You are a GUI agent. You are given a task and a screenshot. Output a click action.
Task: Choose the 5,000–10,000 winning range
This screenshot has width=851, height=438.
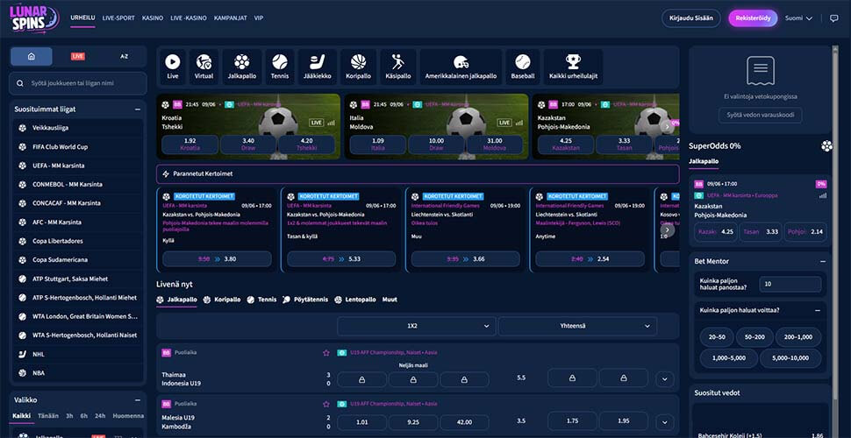790,358
